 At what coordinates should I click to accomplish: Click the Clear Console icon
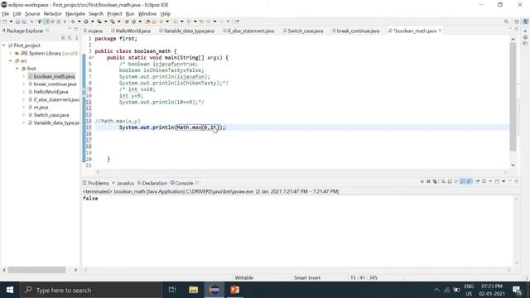[443, 181]
